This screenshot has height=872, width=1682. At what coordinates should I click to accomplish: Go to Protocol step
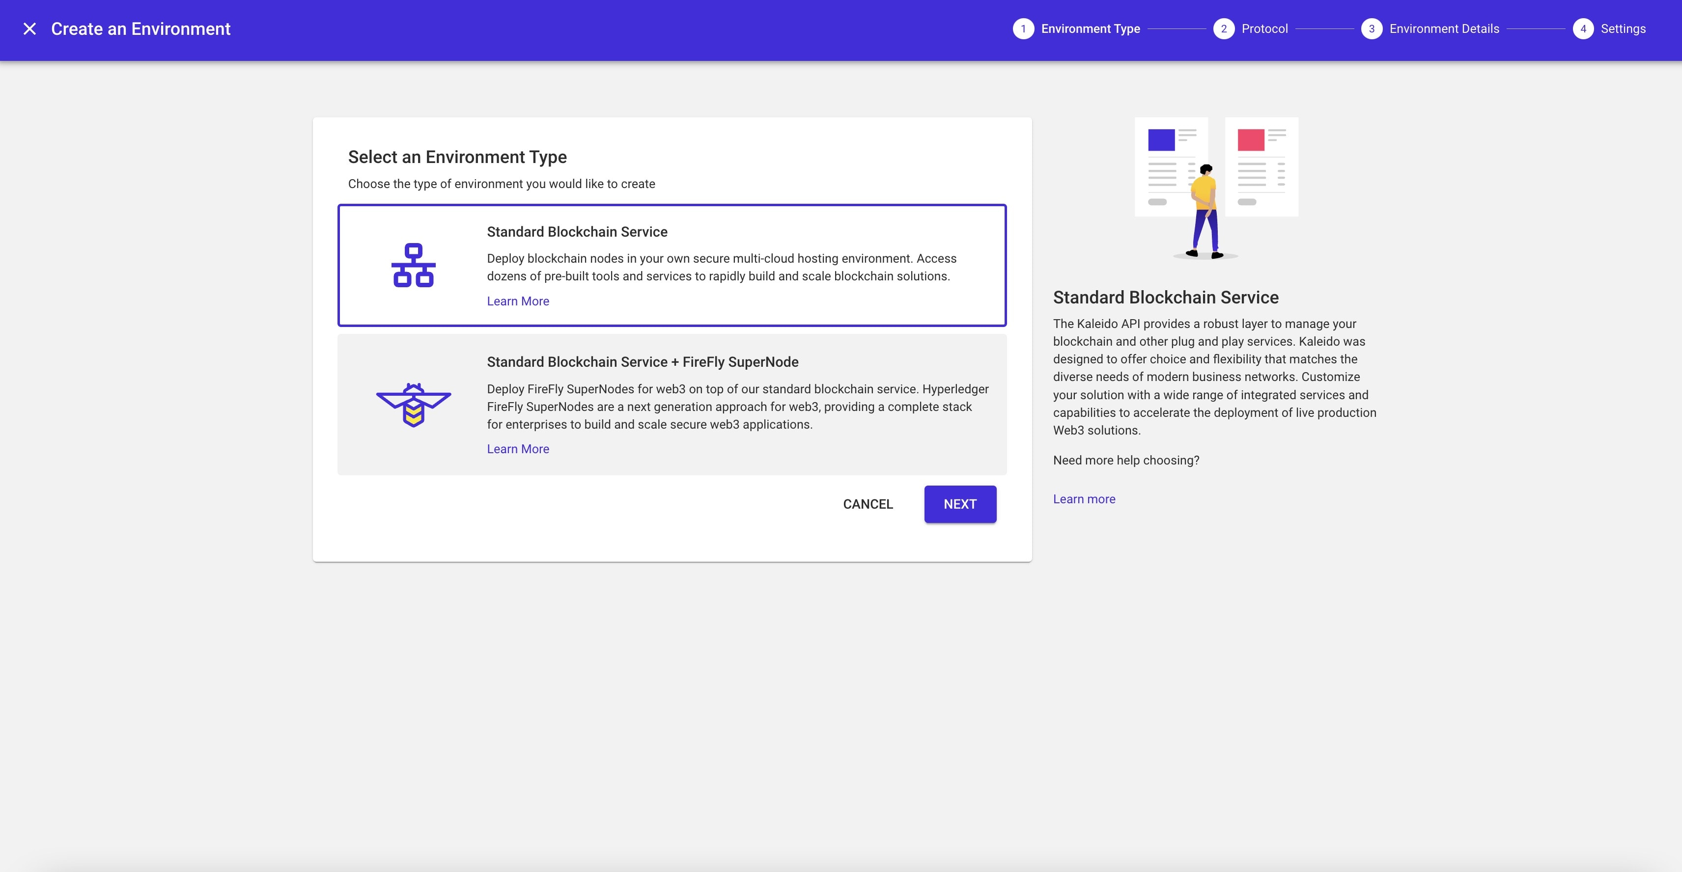pyautogui.click(x=1265, y=28)
